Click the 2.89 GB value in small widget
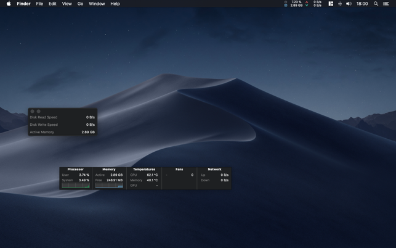 [88, 132]
